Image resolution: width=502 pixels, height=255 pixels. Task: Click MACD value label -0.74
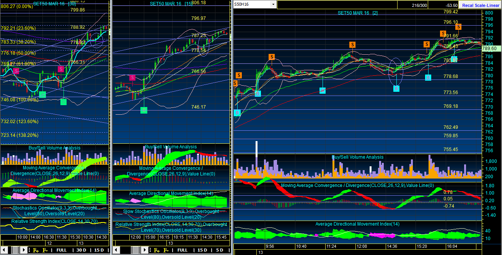(x=448, y=206)
